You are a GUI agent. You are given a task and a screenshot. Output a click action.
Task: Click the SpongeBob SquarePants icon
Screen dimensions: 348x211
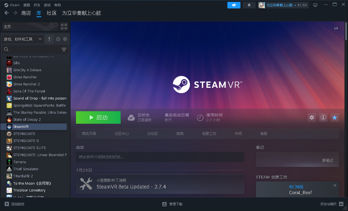pyautogui.click(x=9, y=105)
